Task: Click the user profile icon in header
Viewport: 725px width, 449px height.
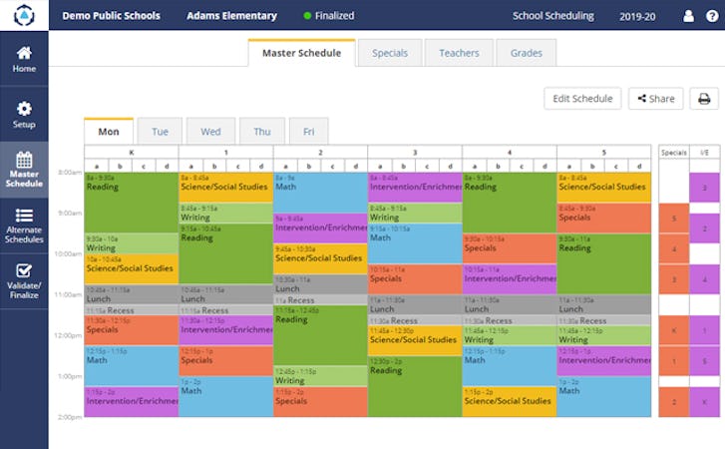Action: point(687,16)
